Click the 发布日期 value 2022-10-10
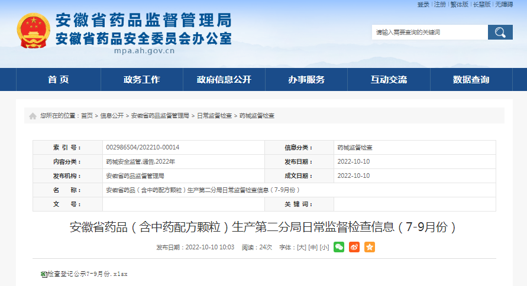Viewport: 527px width, 286px height. [354, 162]
